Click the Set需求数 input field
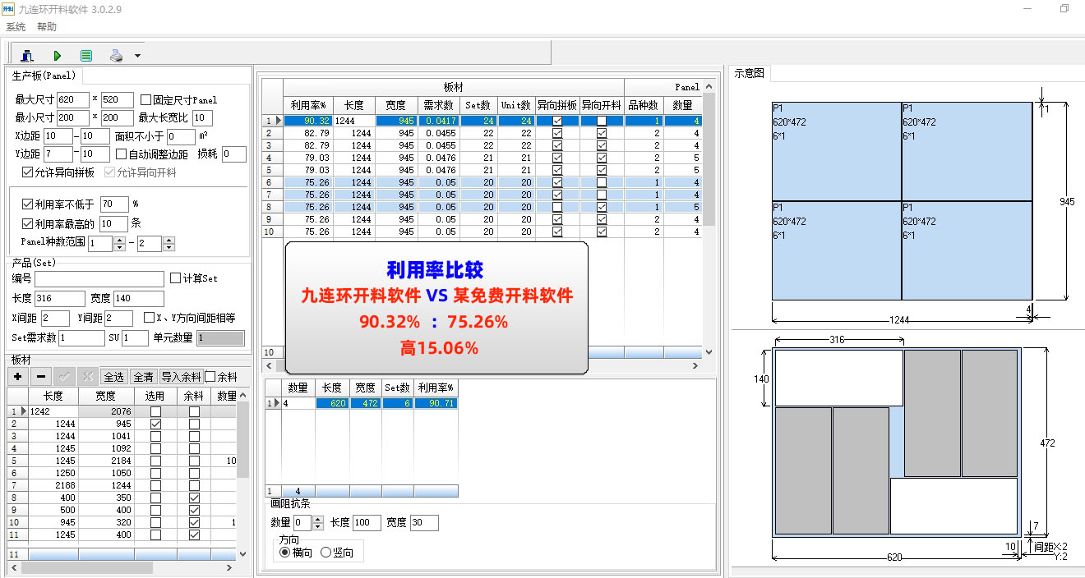The image size is (1085, 578). point(81,337)
